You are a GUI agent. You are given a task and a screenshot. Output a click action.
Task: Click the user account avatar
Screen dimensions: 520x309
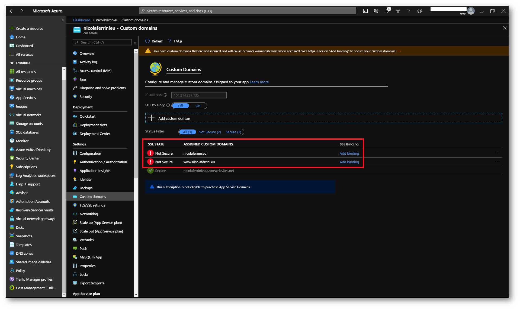click(471, 11)
